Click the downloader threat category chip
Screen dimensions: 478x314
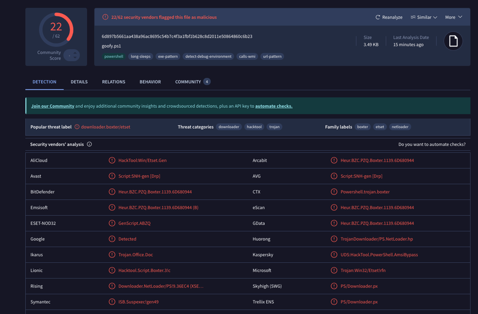click(x=229, y=127)
